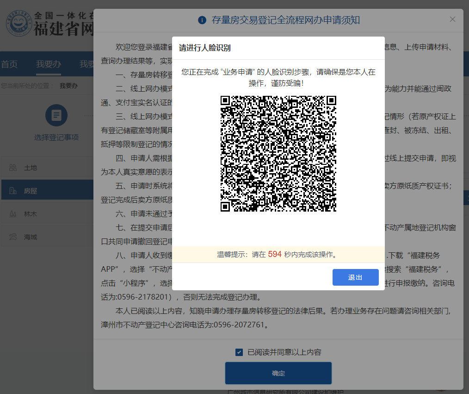
Task: Select the 海域 sidebar category
Action: [47, 237]
